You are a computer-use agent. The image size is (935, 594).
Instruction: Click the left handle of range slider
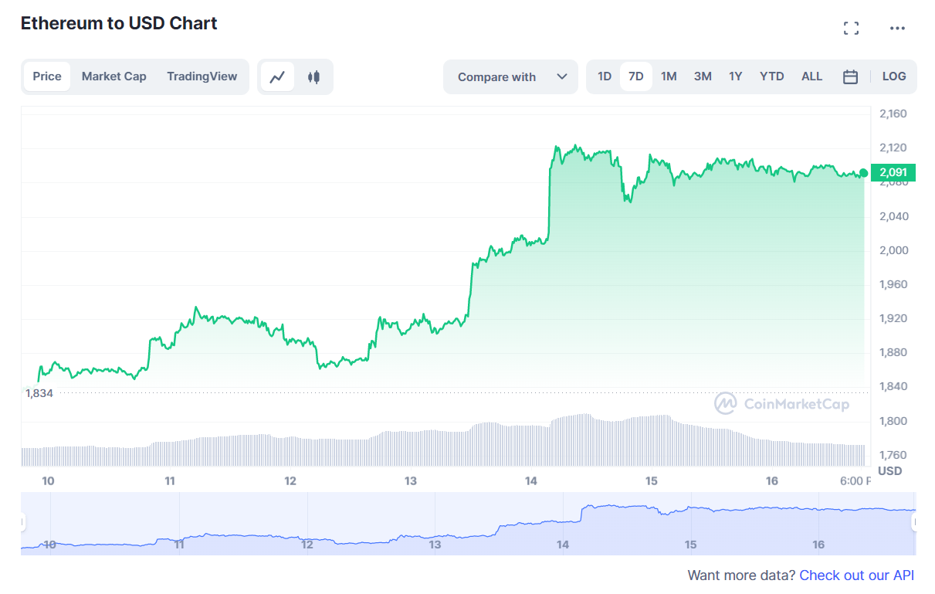pyautogui.click(x=22, y=523)
